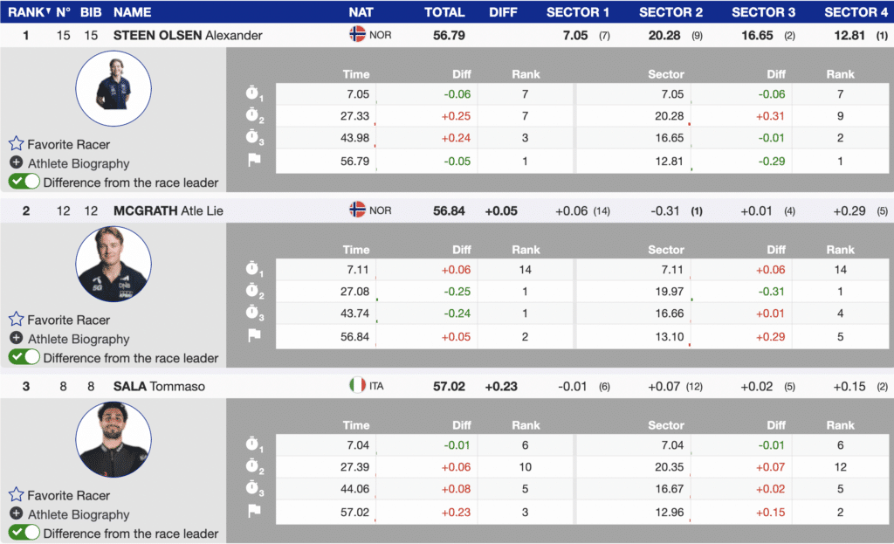Disable race leader difference switch for Sala

click(x=24, y=533)
